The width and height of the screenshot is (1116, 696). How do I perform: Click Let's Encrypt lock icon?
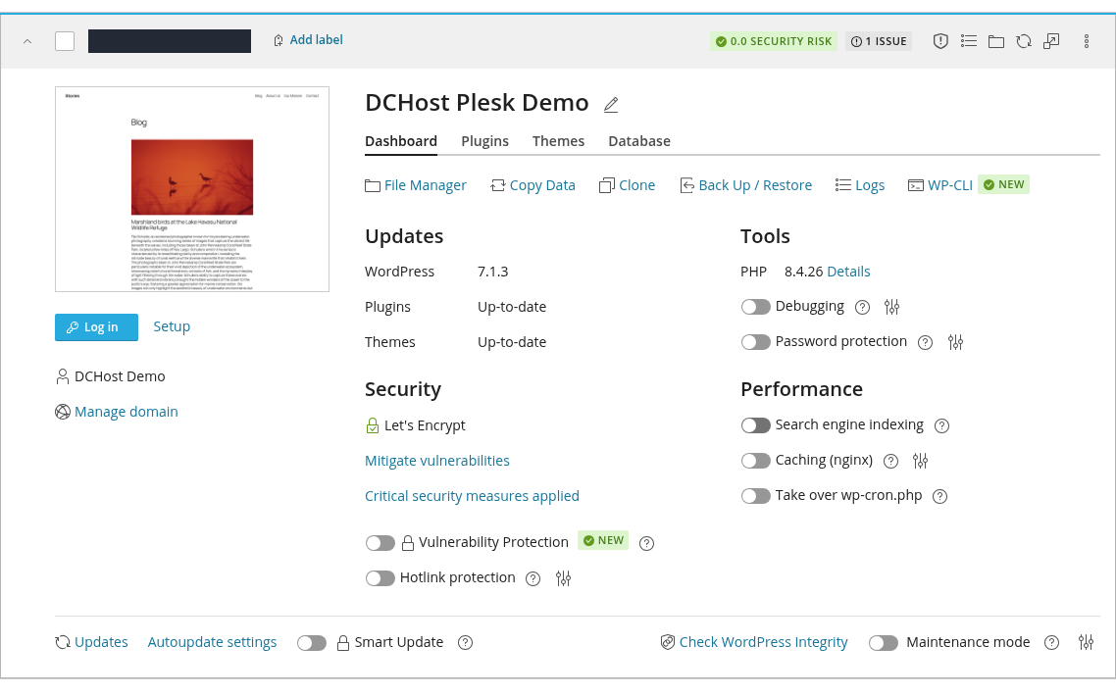pyautogui.click(x=373, y=425)
